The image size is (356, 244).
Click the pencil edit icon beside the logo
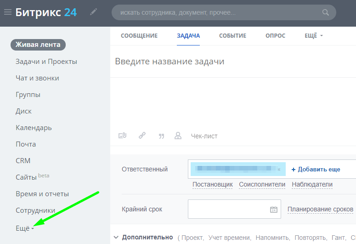click(x=94, y=12)
